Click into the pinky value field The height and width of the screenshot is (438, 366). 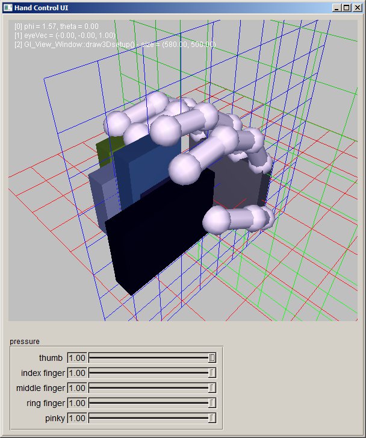pos(78,418)
